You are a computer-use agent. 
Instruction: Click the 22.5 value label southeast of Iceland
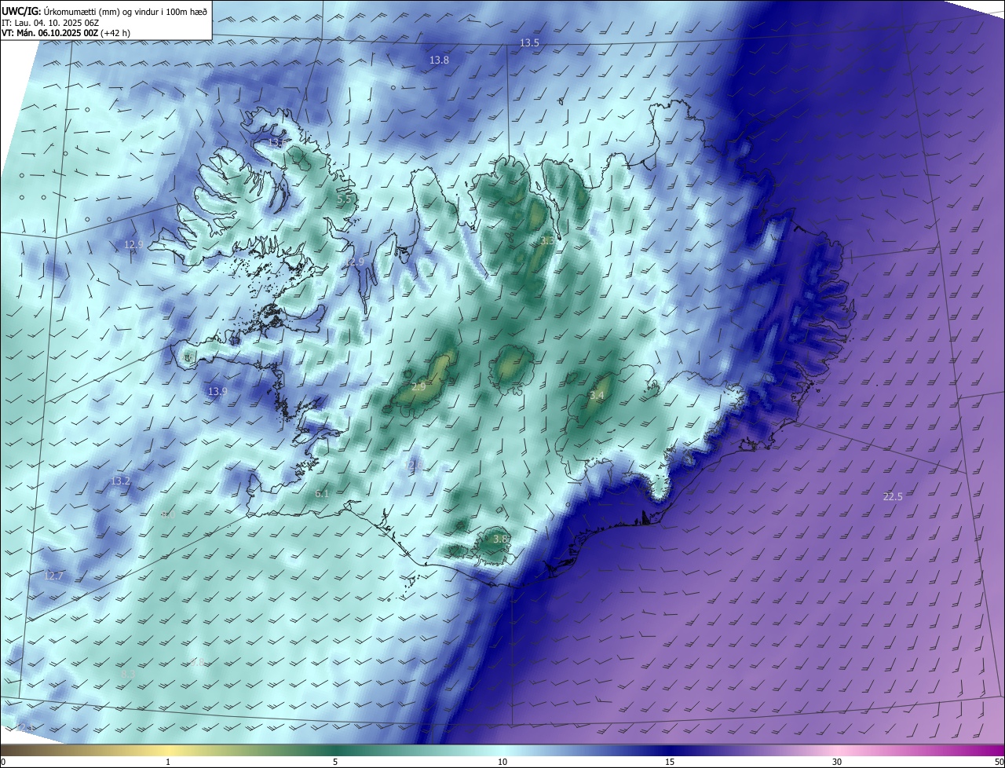tap(893, 496)
